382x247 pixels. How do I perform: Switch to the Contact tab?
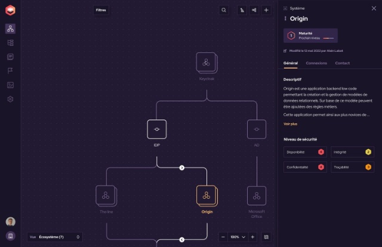point(343,63)
